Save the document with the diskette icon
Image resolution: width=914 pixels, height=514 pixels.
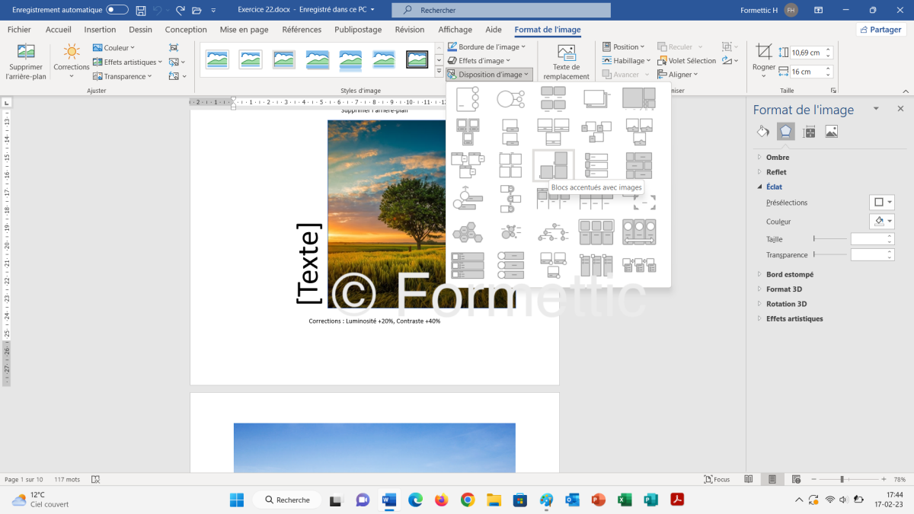click(141, 10)
